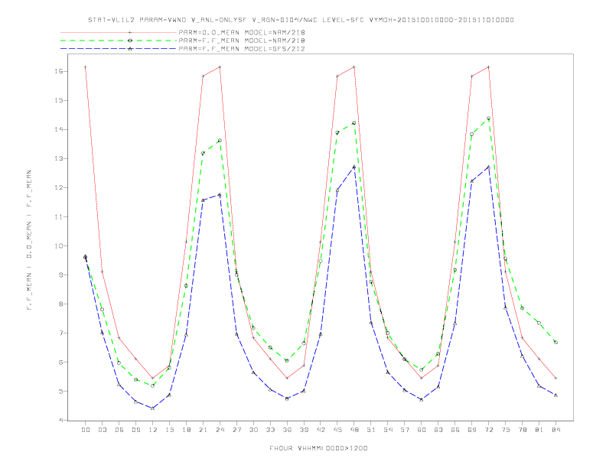Image resolution: width=606 pixels, height=468 pixels.
Task: Click x-axis forecast hour label 27
Action: tap(236, 430)
